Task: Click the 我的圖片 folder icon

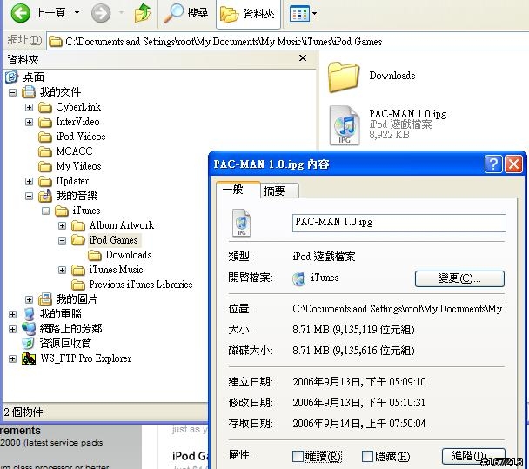Action: coord(45,299)
